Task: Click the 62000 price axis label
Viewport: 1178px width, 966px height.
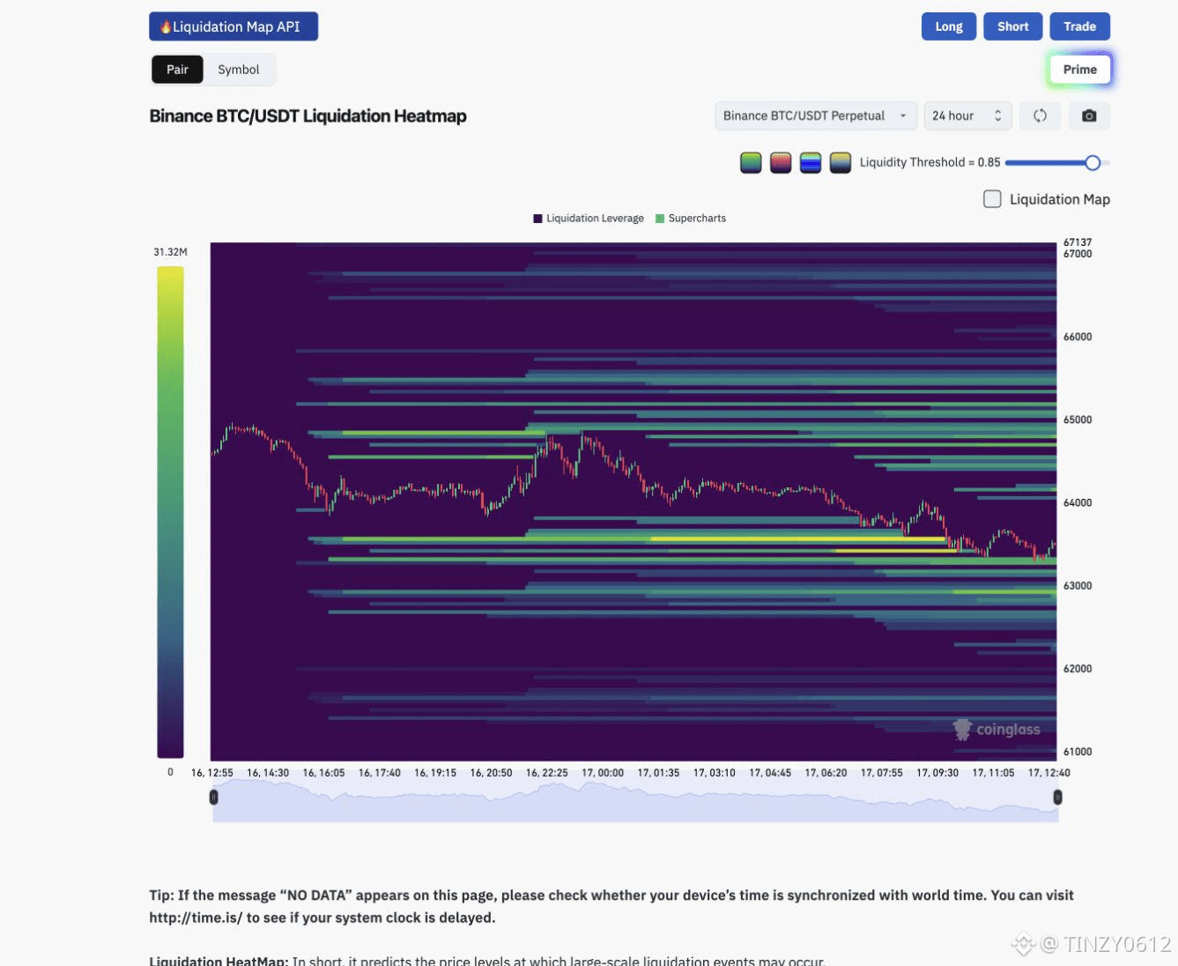Action: click(x=1078, y=668)
